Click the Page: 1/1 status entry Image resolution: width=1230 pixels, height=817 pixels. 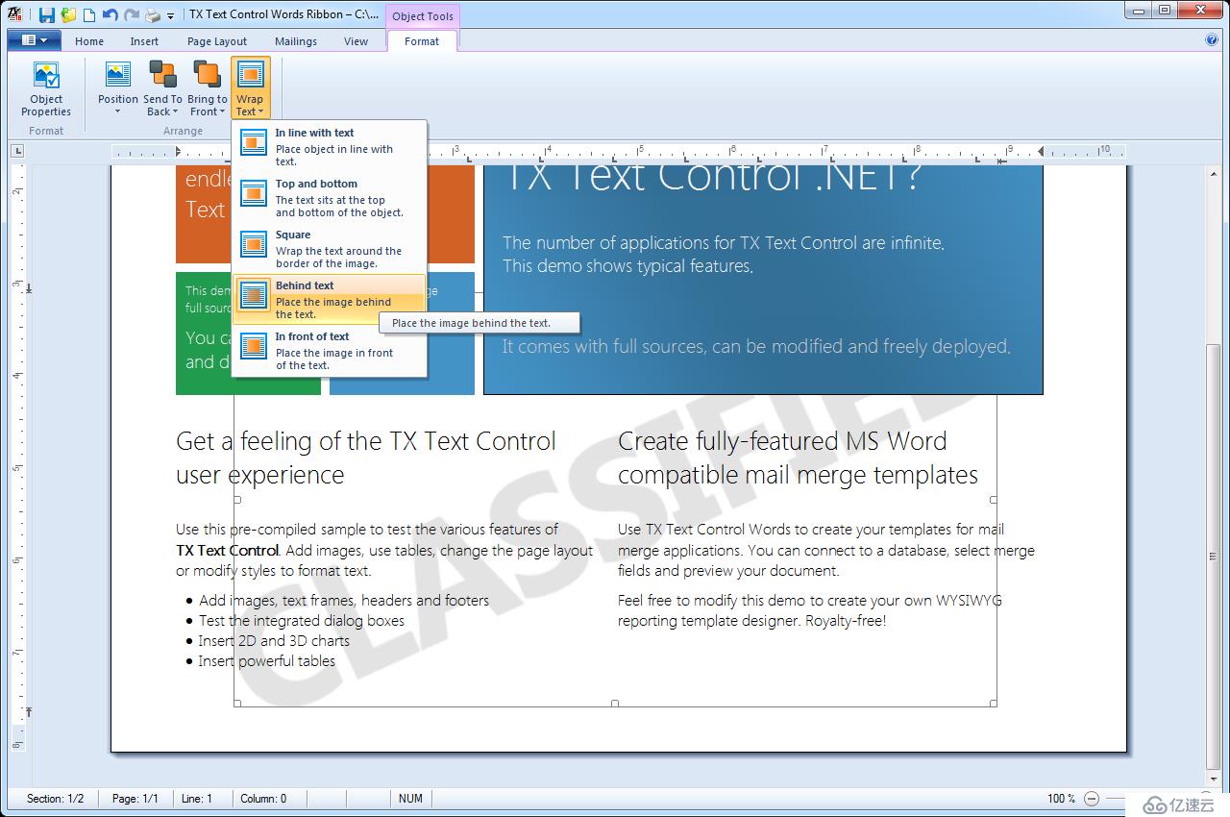[x=135, y=799]
